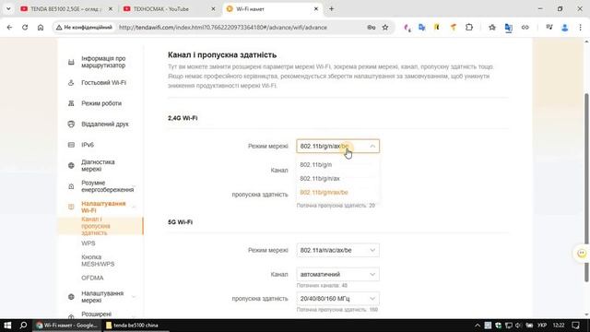Click the browser back arrow
The width and height of the screenshot is (590, 332).
pos(9,27)
